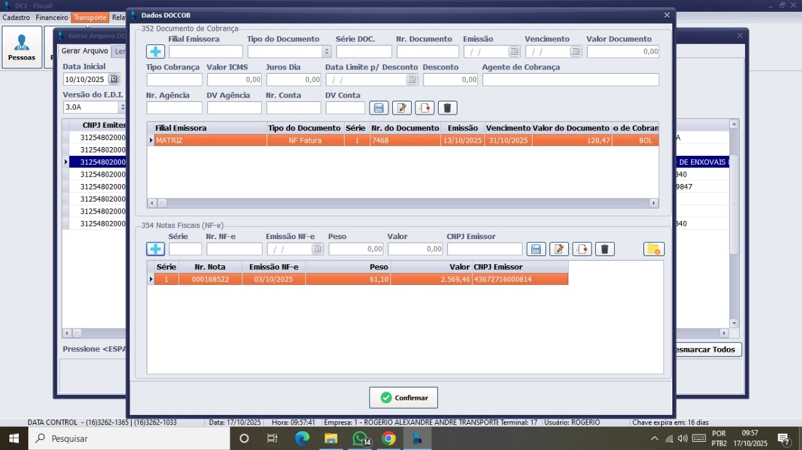
Task: Open the Emissão date picker calendar
Action: [x=514, y=52]
